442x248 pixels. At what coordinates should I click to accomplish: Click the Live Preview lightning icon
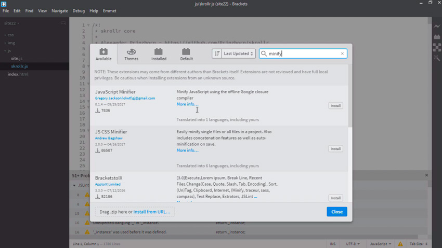click(x=437, y=26)
